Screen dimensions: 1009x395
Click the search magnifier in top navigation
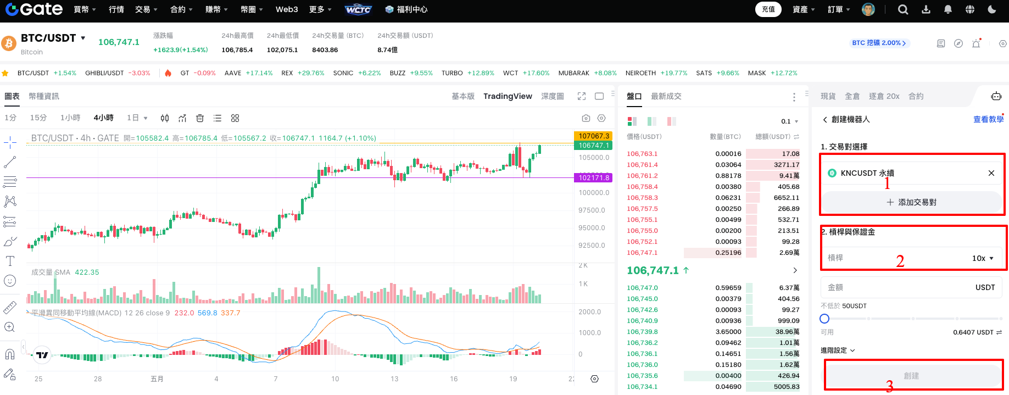pos(903,9)
